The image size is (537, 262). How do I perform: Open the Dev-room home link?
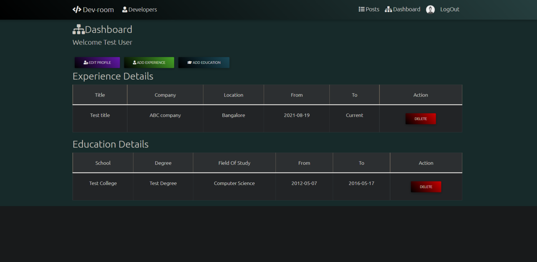(x=93, y=9)
